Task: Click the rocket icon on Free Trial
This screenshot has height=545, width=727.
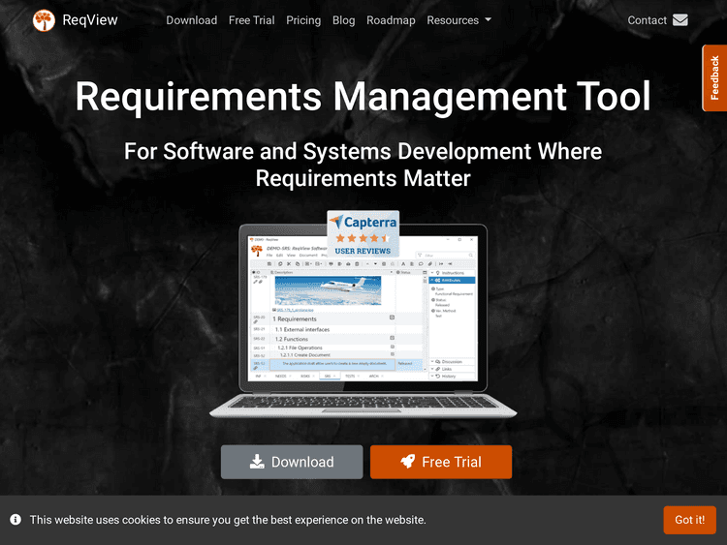Action: click(x=408, y=461)
